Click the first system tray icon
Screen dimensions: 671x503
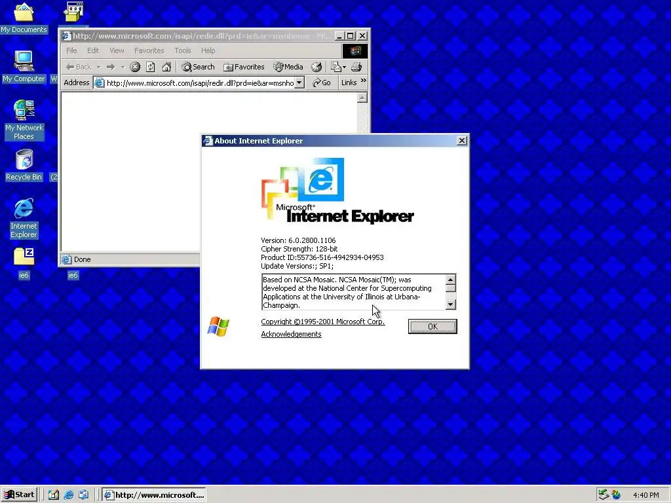pyautogui.click(x=604, y=495)
